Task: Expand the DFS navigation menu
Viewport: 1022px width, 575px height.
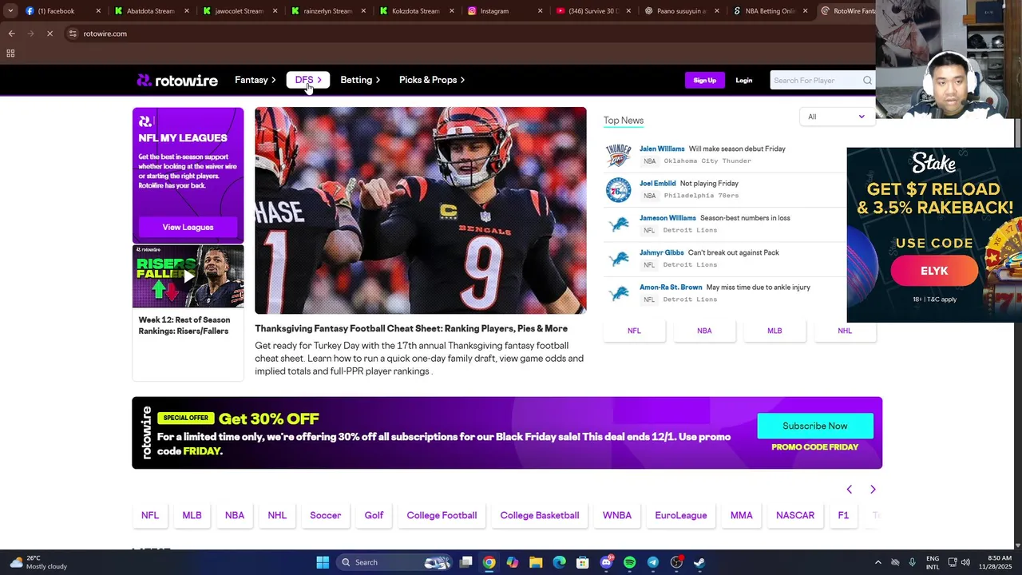Action: tap(308, 80)
